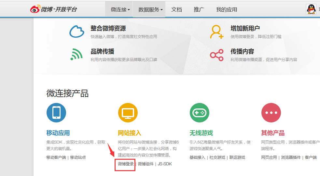
Task: Click the 微博登录 link
Action: pos(126,164)
